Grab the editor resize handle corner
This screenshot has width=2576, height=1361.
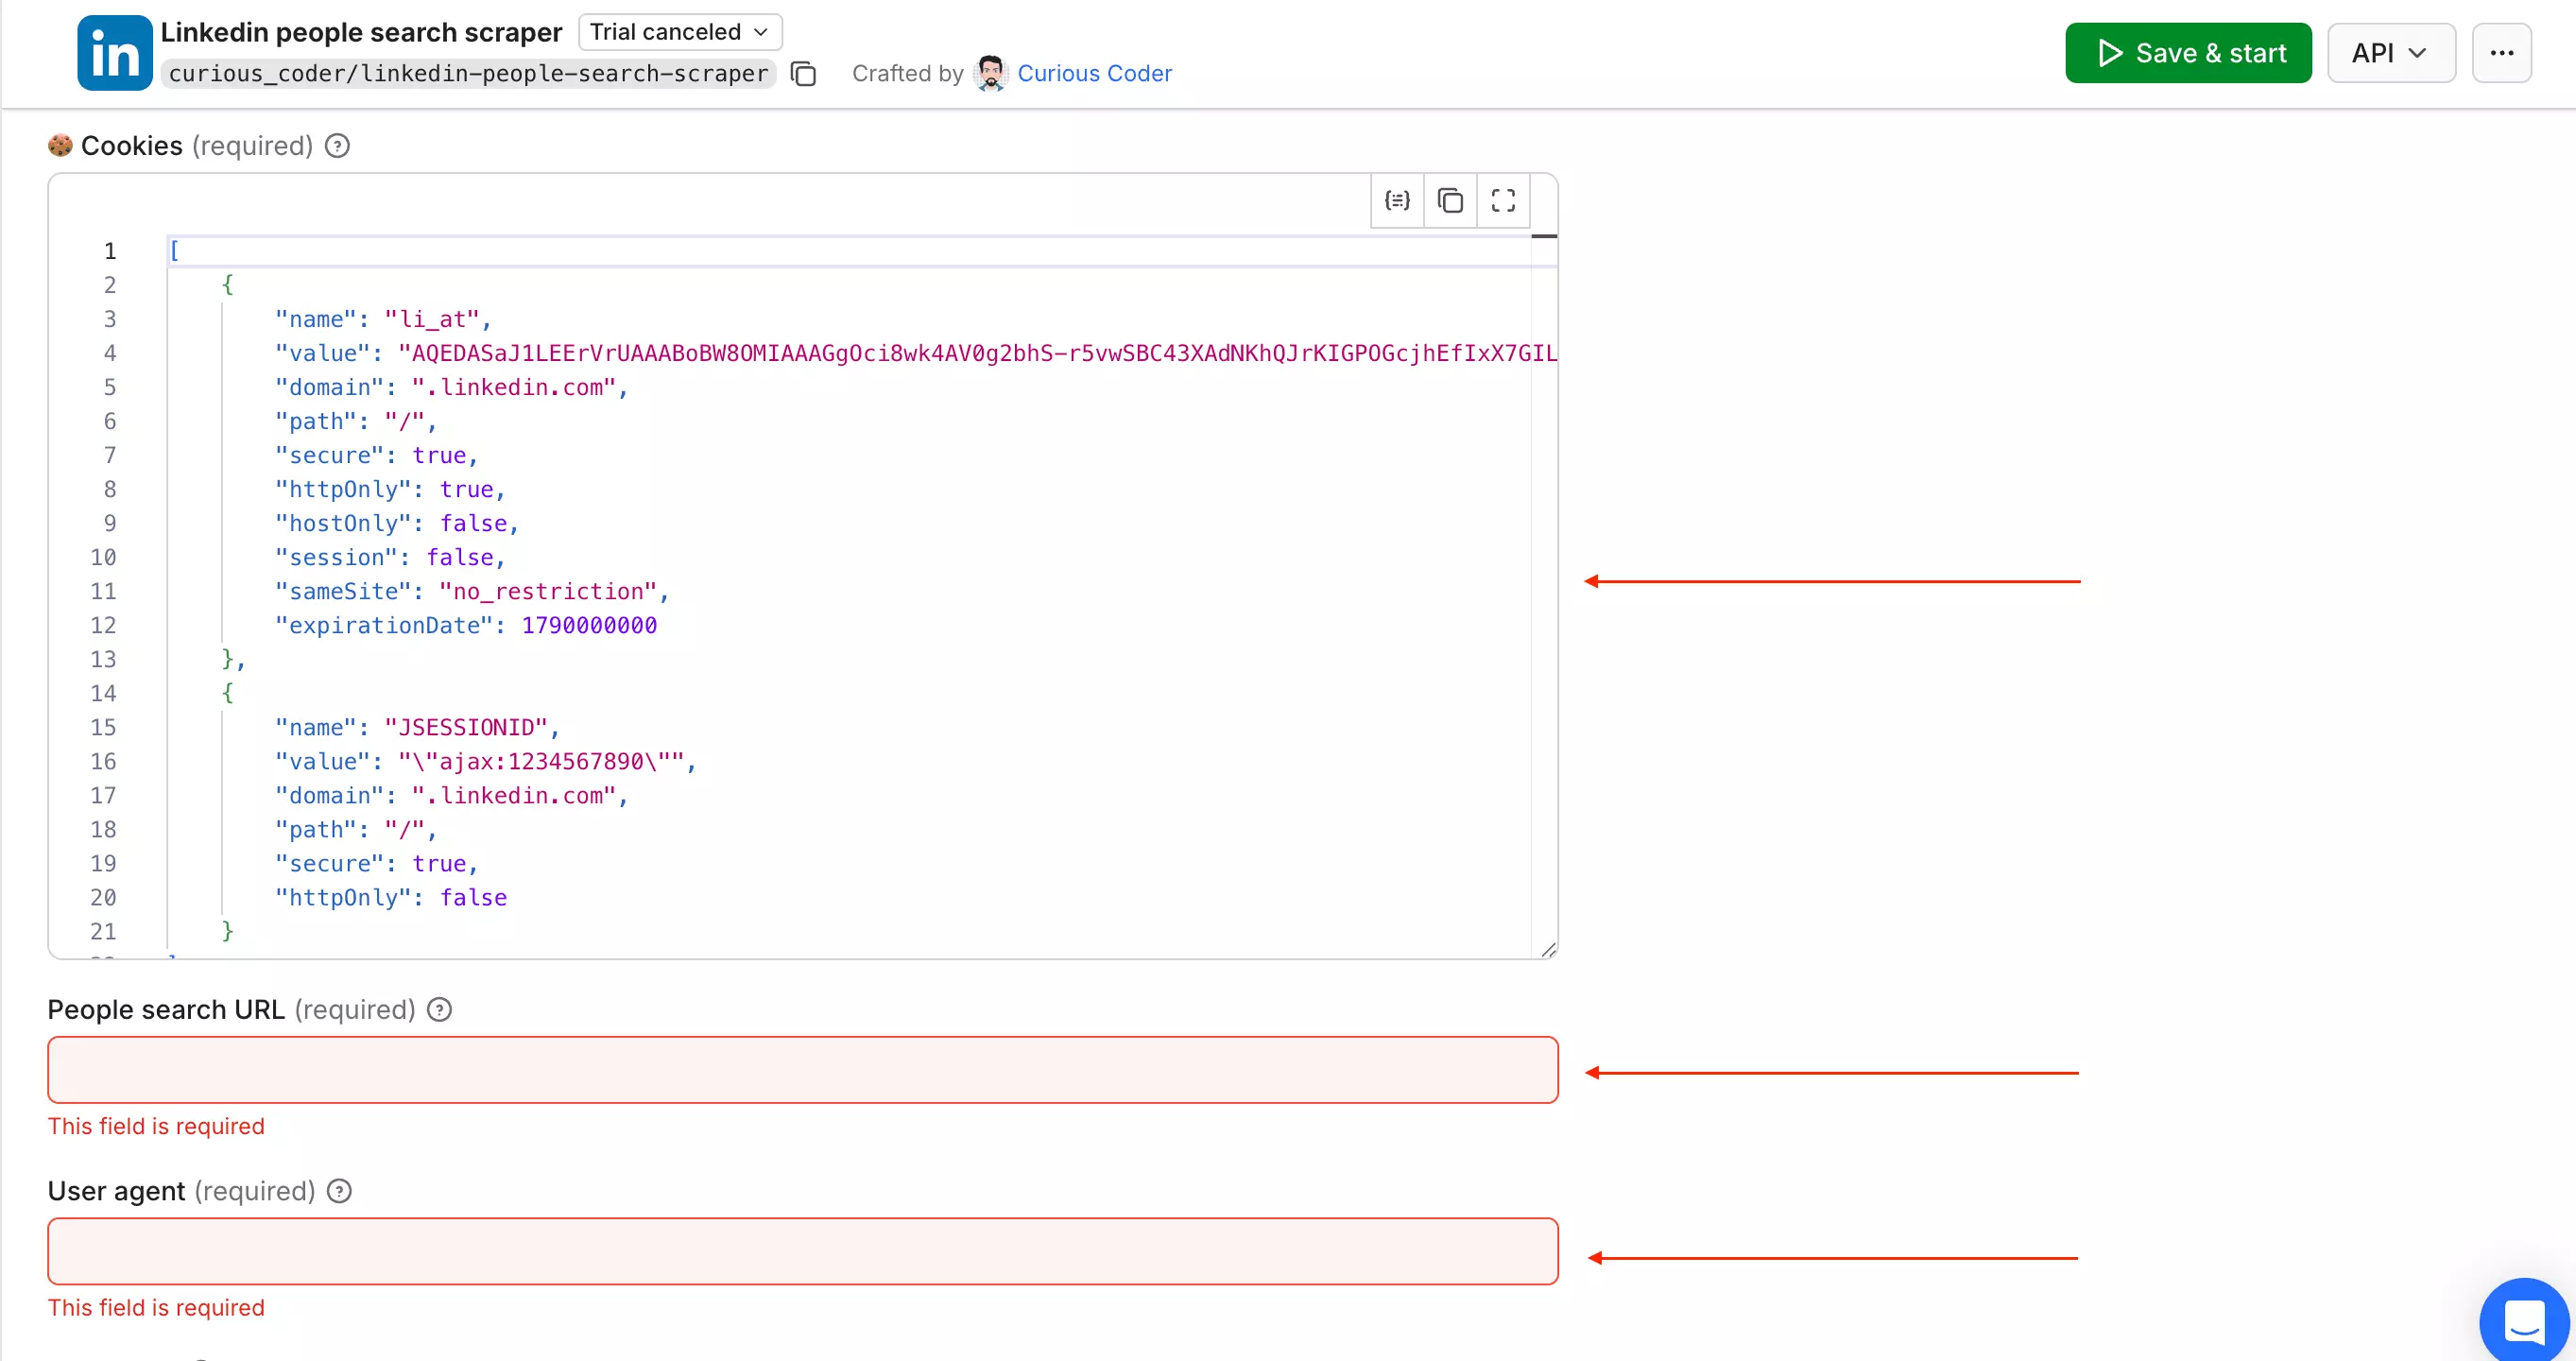1548,949
